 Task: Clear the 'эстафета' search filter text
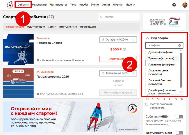tap(179, 45)
